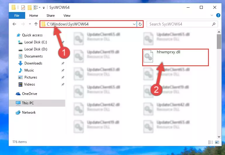The image size is (225, 155).
Task: Click the hhwmprxy.dll gear file icon
Action: 148,56
